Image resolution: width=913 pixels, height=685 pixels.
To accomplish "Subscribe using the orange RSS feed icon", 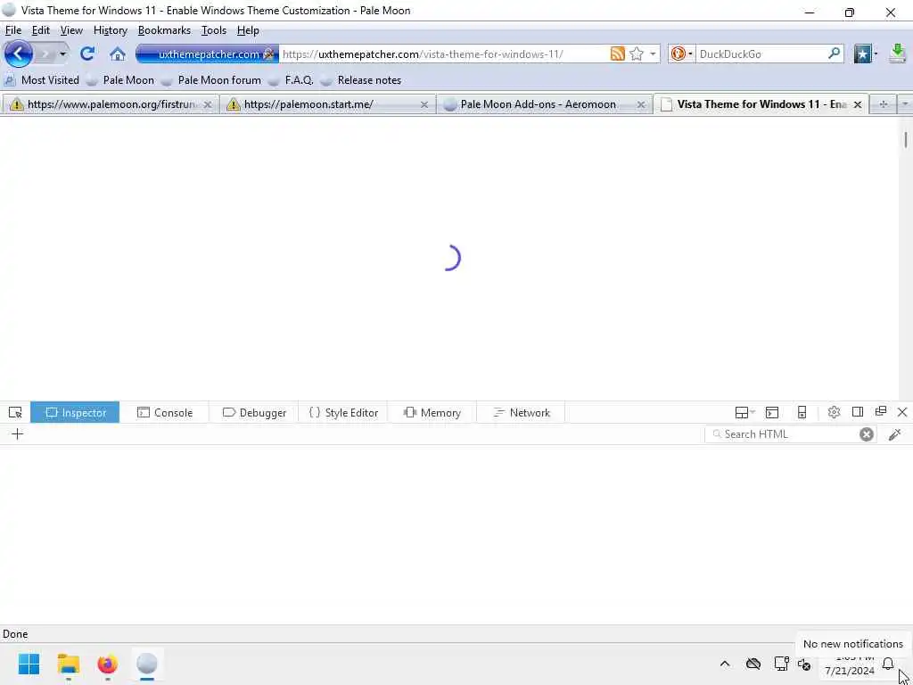I will pyautogui.click(x=618, y=54).
